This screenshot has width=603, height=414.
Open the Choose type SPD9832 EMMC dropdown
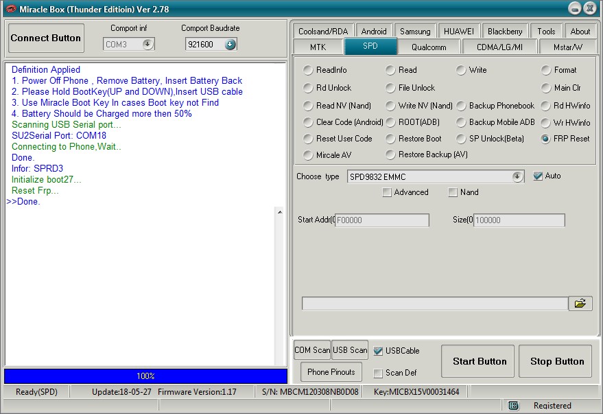pos(517,176)
